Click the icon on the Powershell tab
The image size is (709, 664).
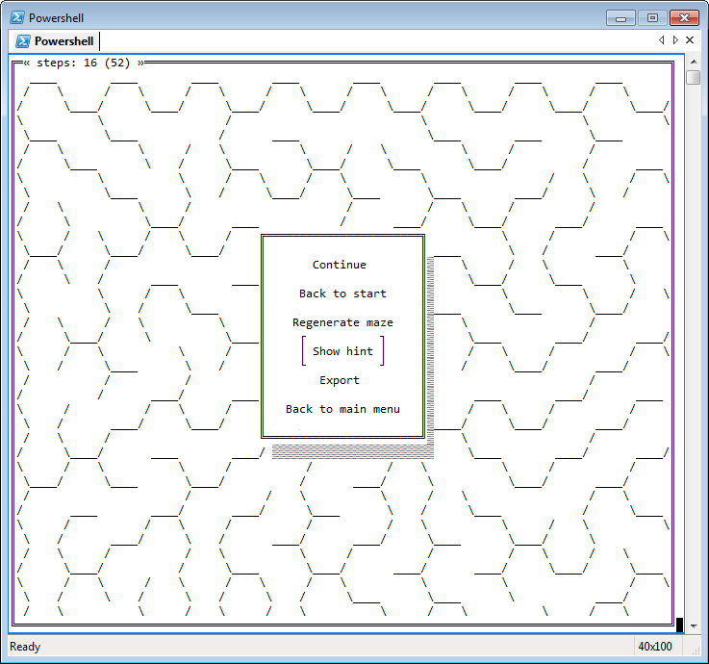[x=22, y=41]
